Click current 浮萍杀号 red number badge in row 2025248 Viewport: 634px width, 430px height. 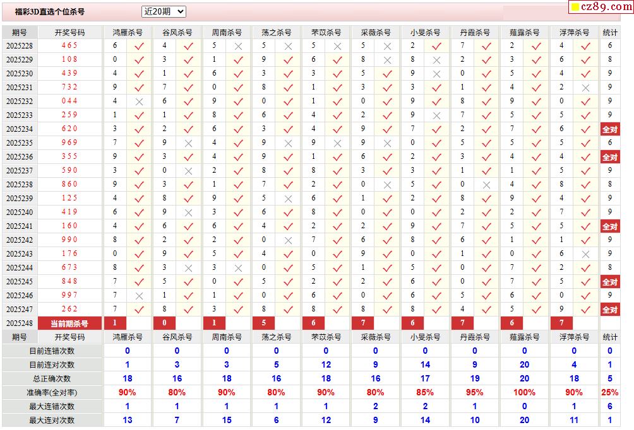pos(561,323)
